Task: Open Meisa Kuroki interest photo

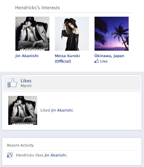Action: point(72,34)
